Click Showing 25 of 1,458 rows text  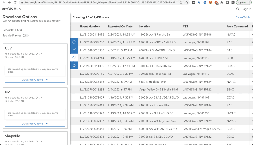[91, 17]
